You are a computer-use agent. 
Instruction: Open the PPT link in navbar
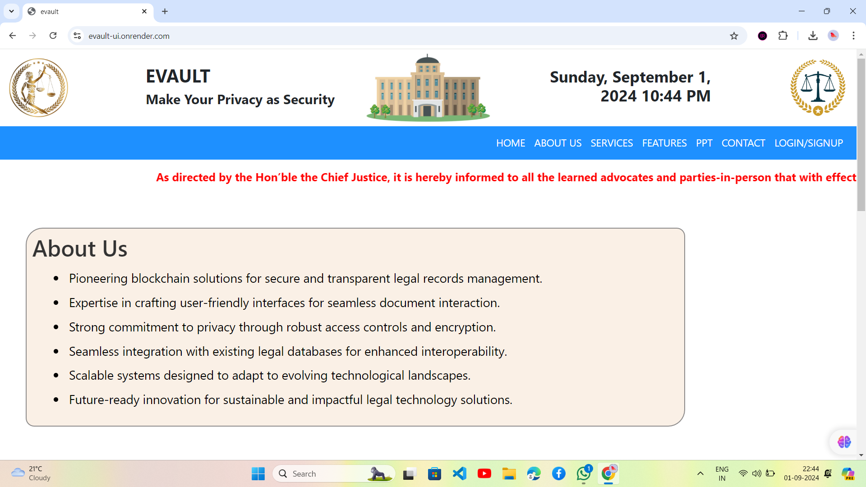click(x=704, y=143)
